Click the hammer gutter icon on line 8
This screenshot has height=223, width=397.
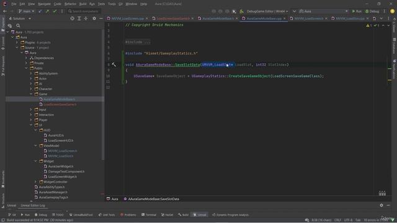click(114, 64)
